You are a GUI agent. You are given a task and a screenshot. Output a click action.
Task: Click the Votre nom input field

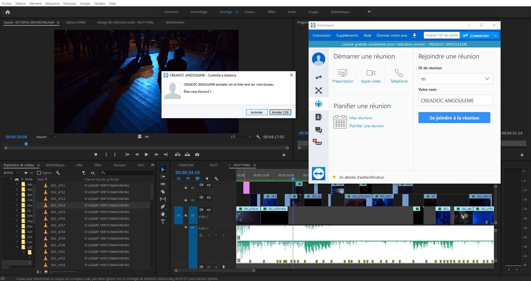click(455, 100)
